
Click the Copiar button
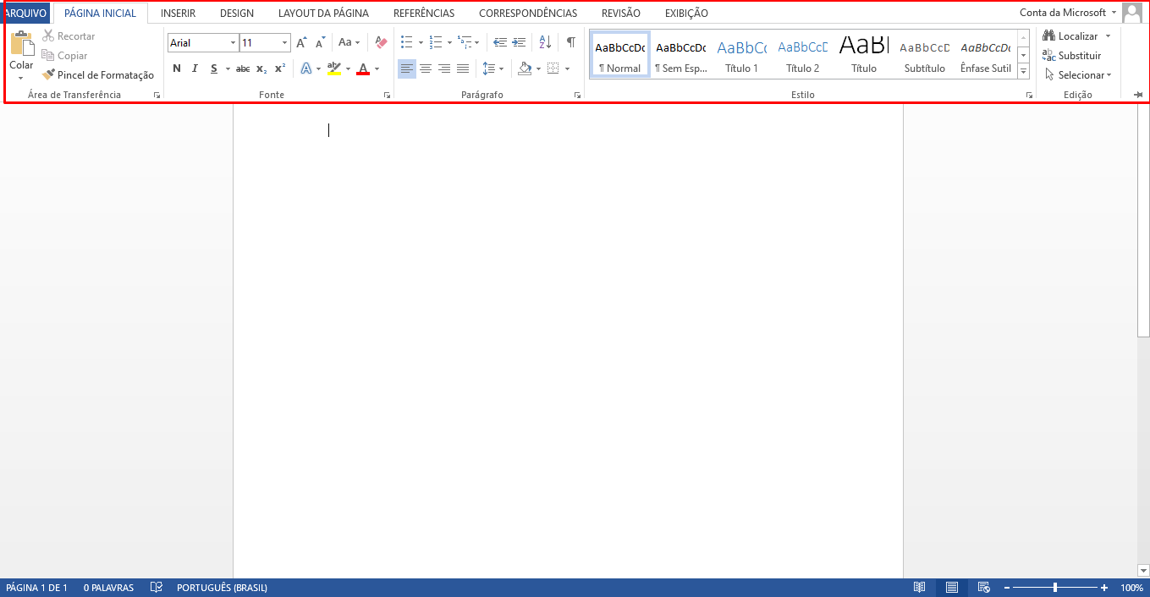[x=64, y=56]
